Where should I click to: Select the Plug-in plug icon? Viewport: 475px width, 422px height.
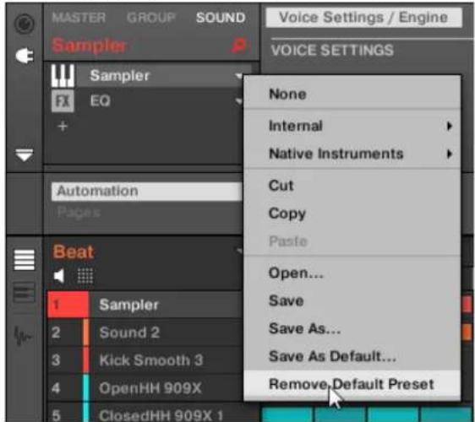tap(25, 56)
